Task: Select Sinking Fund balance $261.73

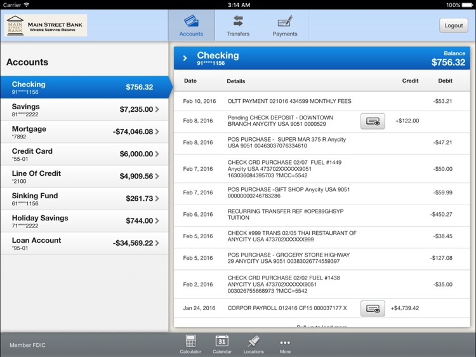Action: click(140, 198)
